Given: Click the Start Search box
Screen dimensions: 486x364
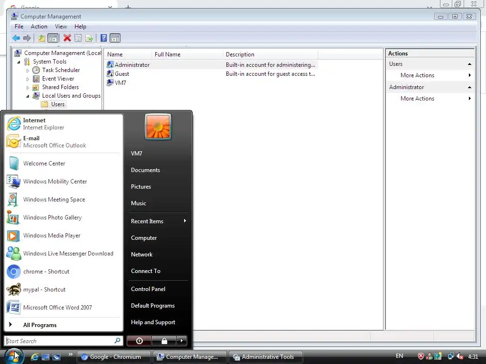Looking at the screenshot, I should [x=64, y=341].
